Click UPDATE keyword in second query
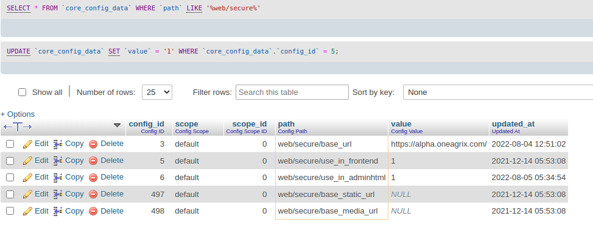Screen dimensions: 593x230 [x=18, y=51]
